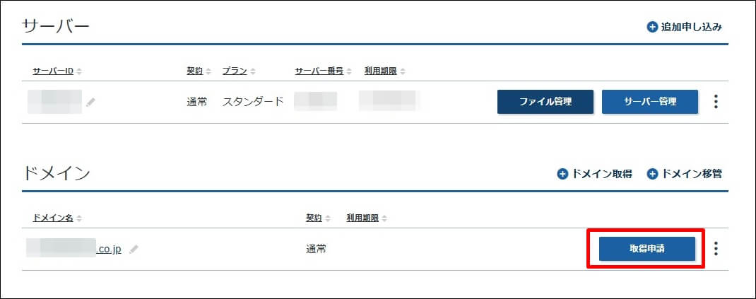The image size is (756, 299).
Task: Click the plus icon beside 追加申し込み
Action: pos(652,27)
